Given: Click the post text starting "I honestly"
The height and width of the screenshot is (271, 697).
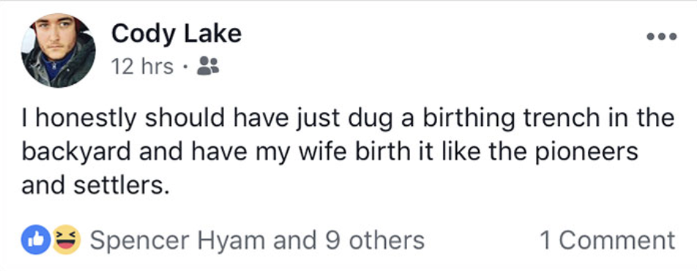Looking at the screenshot, I should pos(348,152).
